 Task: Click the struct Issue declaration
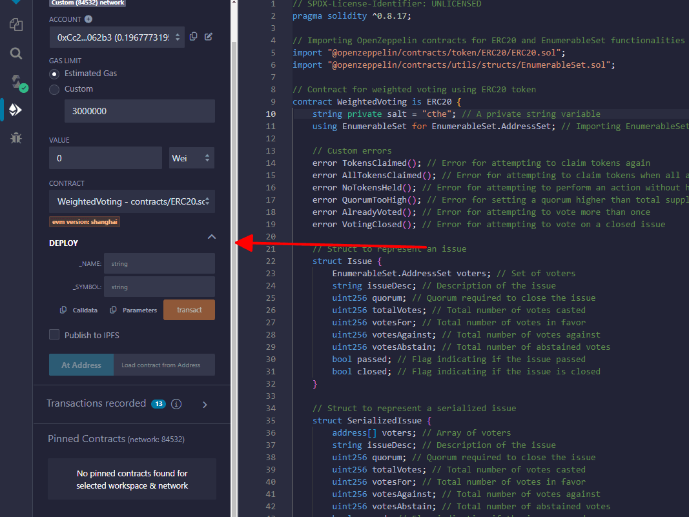click(347, 261)
